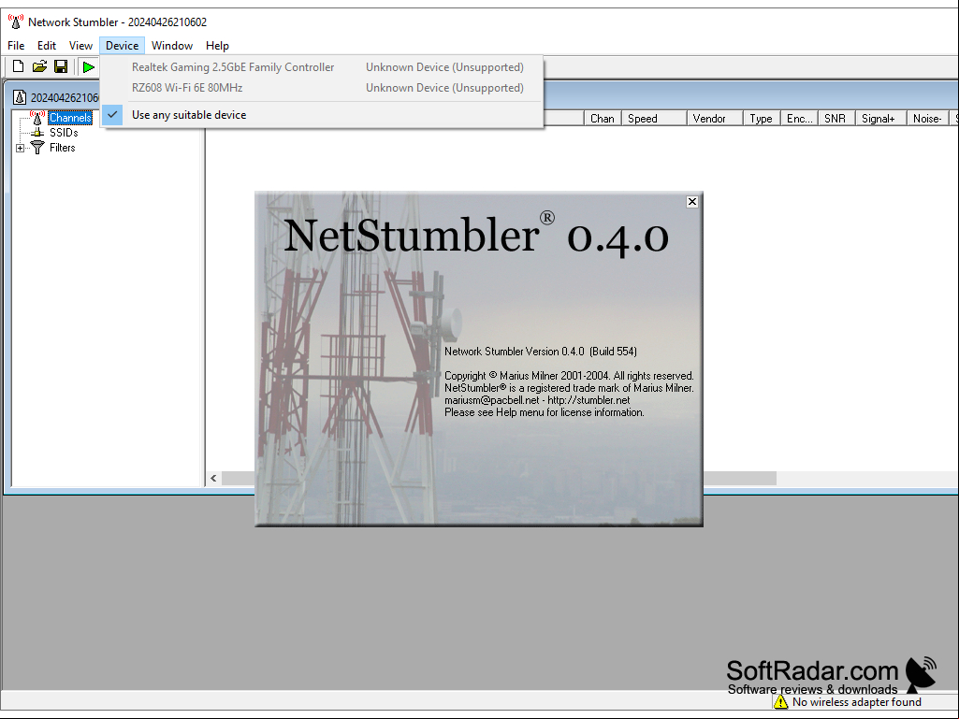
Task: Sort by the Chan column header
Action: tap(603, 119)
